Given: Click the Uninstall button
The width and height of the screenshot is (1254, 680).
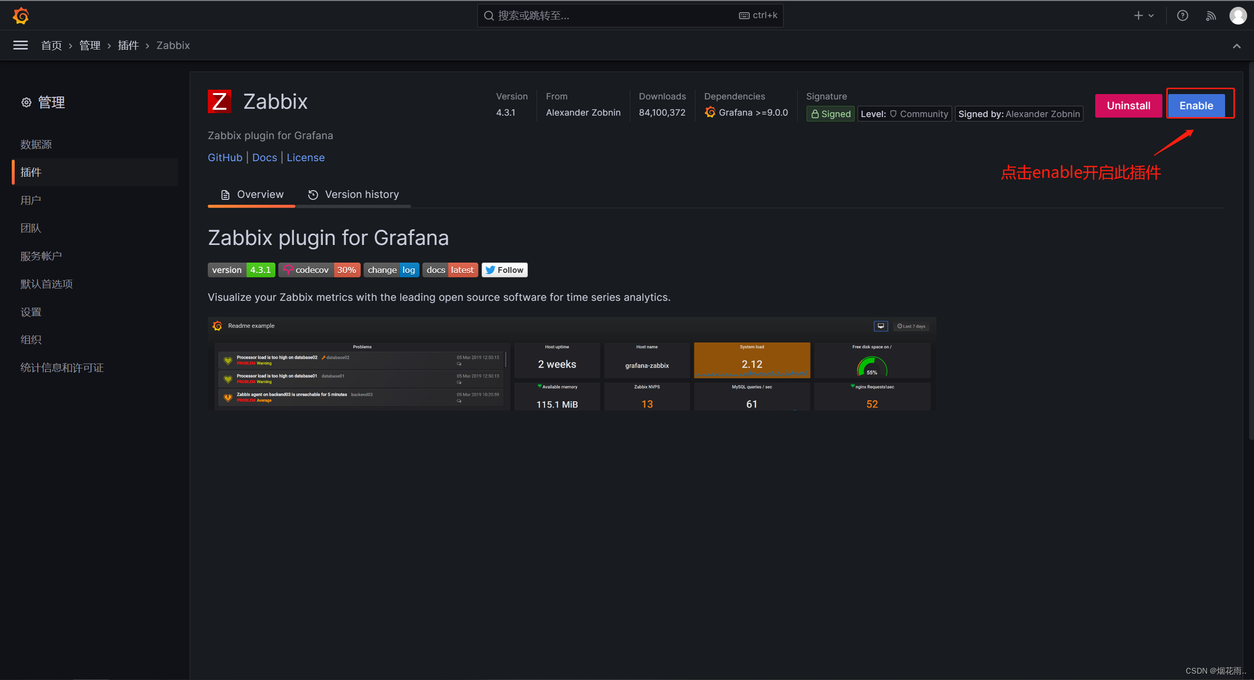Looking at the screenshot, I should point(1128,106).
